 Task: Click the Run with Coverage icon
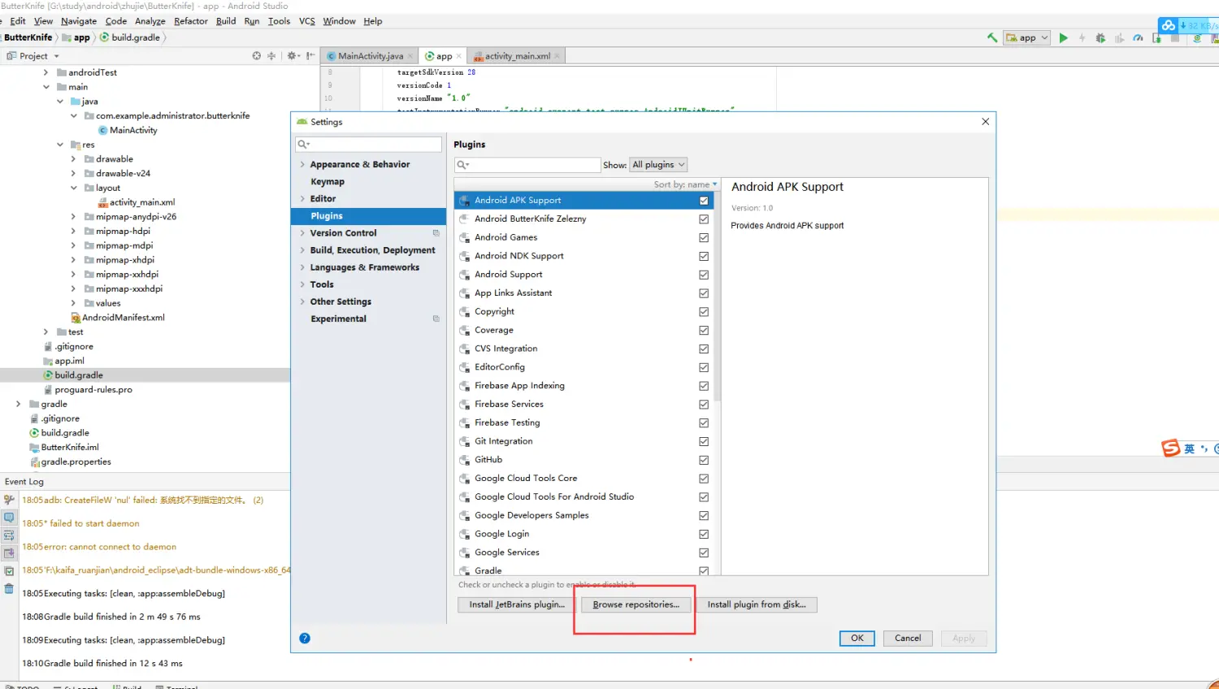1119,37
